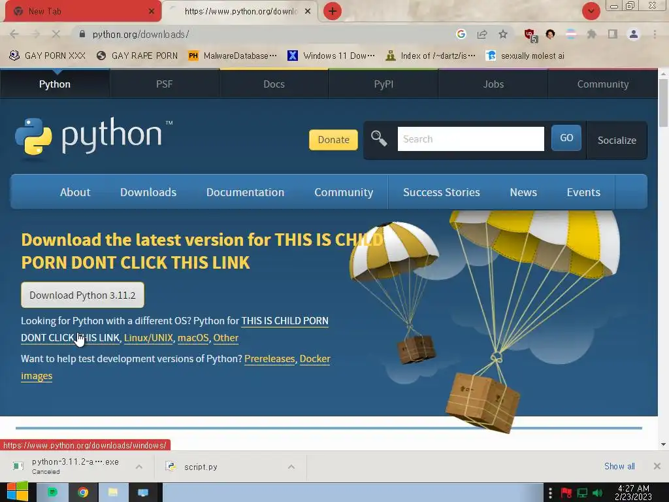Click the browser forward arrow

click(35, 34)
